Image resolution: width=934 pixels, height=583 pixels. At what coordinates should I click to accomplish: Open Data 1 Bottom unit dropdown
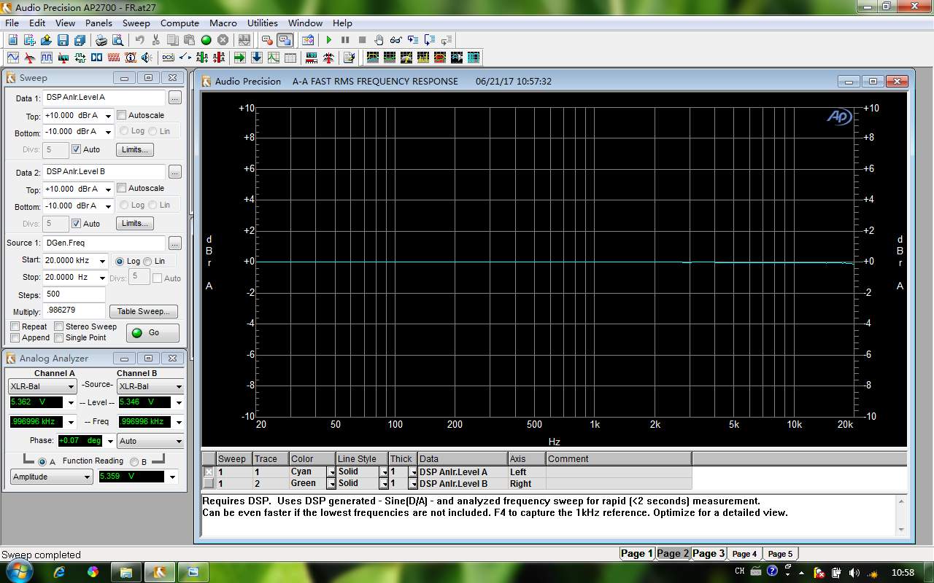[x=108, y=132]
